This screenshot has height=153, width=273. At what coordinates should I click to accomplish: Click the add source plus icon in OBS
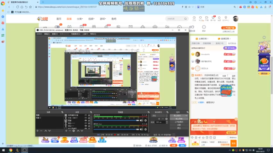coord(66,131)
